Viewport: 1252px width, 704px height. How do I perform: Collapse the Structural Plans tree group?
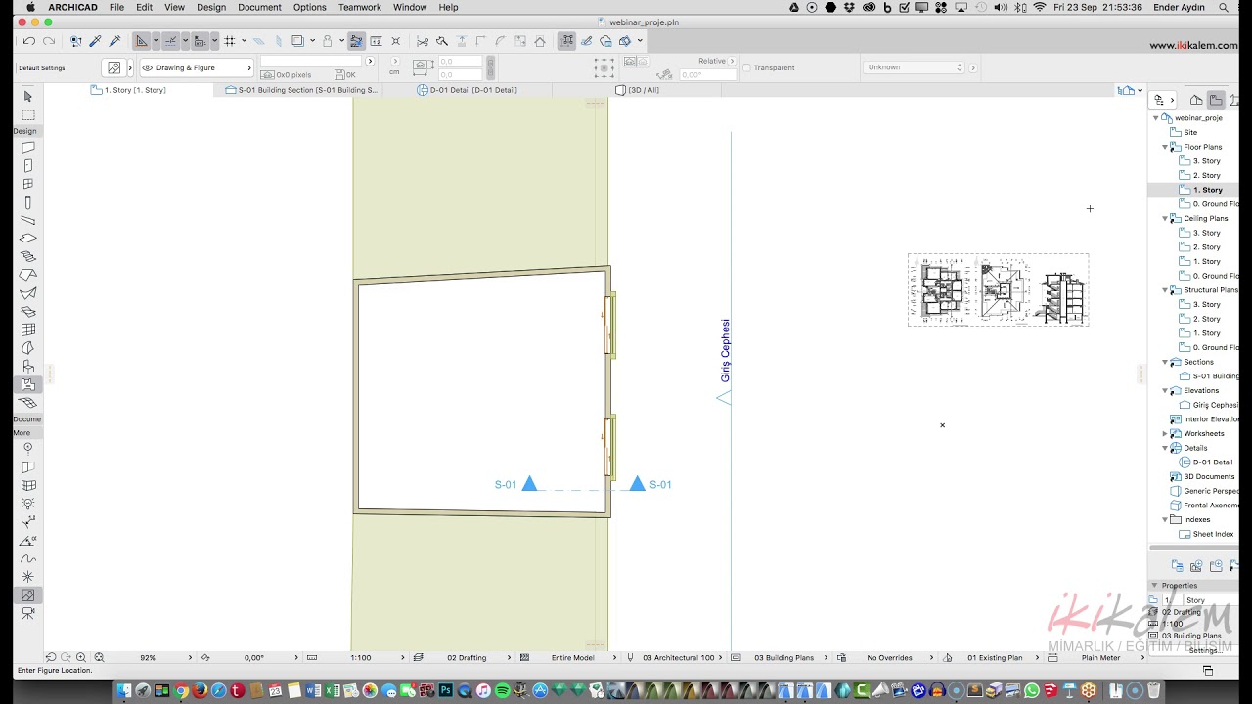tap(1165, 290)
